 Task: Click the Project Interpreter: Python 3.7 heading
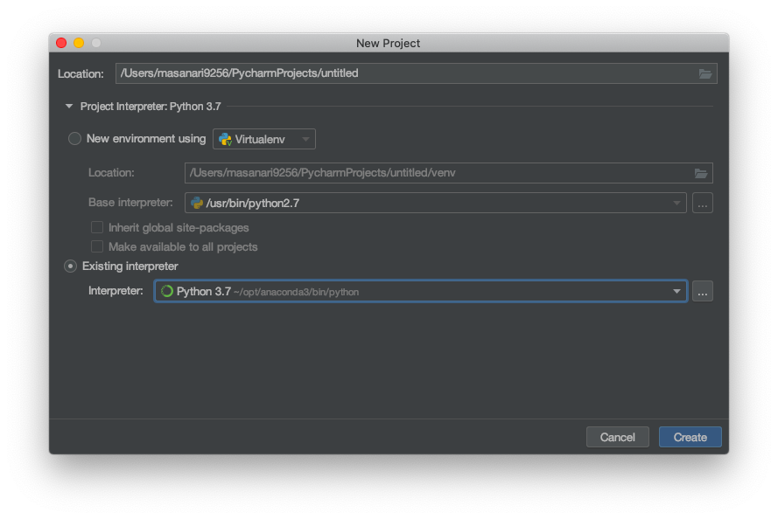(151, 107)
